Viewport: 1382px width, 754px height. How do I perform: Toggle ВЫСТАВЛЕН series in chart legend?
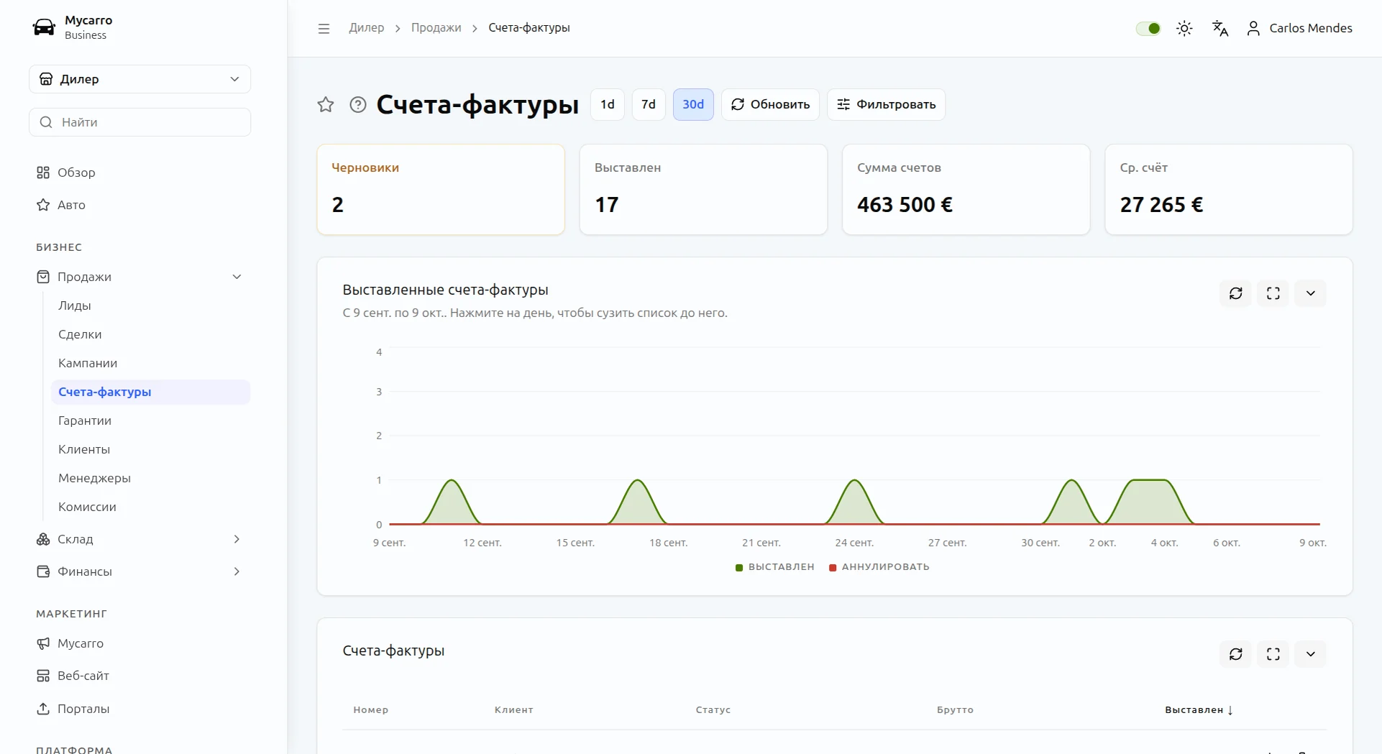pos(775,567)
